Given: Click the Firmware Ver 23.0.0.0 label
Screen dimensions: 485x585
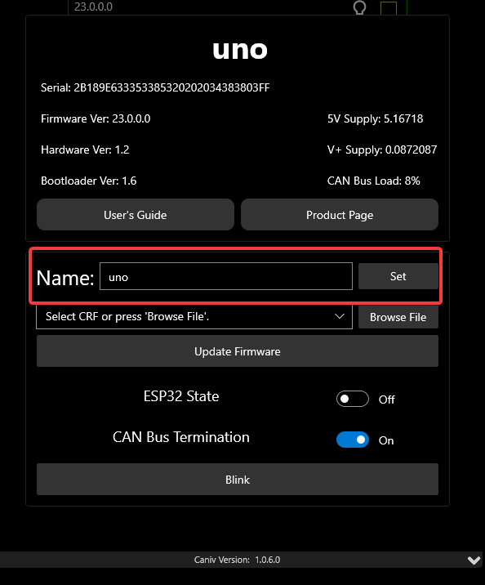Looking at the screenshot, I should tap(96, 118).
